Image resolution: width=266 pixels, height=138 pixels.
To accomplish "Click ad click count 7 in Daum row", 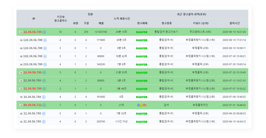I will pyautogui.click(x=60, y=105).
